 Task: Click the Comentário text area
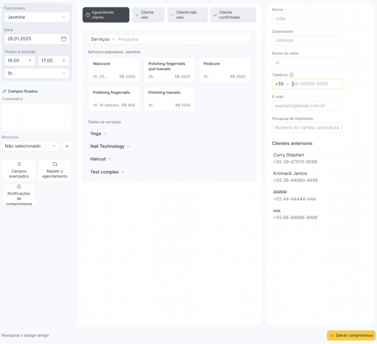tap(37, 117)
